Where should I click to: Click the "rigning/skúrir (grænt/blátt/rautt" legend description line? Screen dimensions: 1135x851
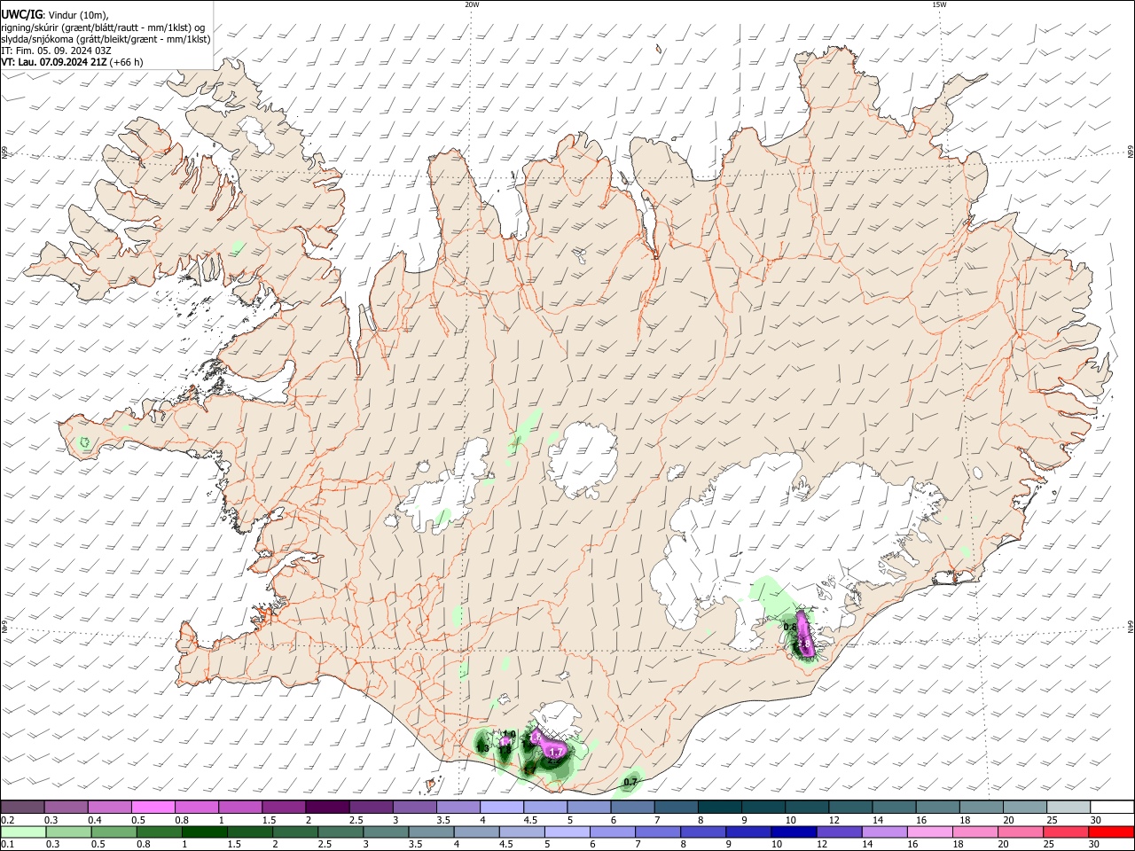tap(103, 27)
